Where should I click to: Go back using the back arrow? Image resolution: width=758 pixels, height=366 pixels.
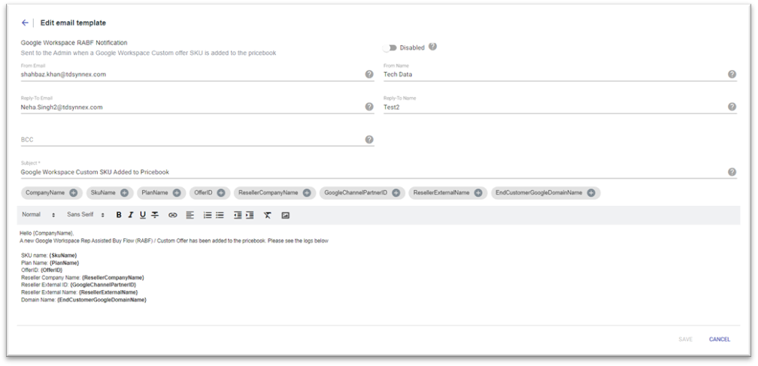tap(25, 23)
